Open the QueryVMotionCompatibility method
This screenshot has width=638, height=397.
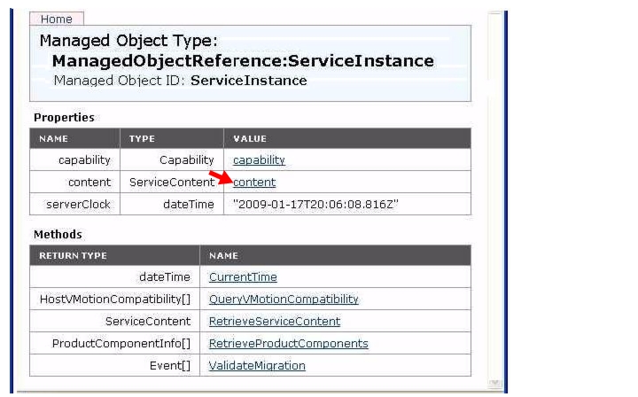pyautogui.click(x=284, y=300)
